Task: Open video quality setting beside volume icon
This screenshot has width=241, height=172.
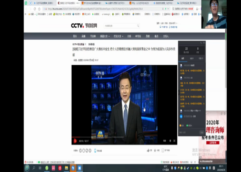Action: click(165, 141)
